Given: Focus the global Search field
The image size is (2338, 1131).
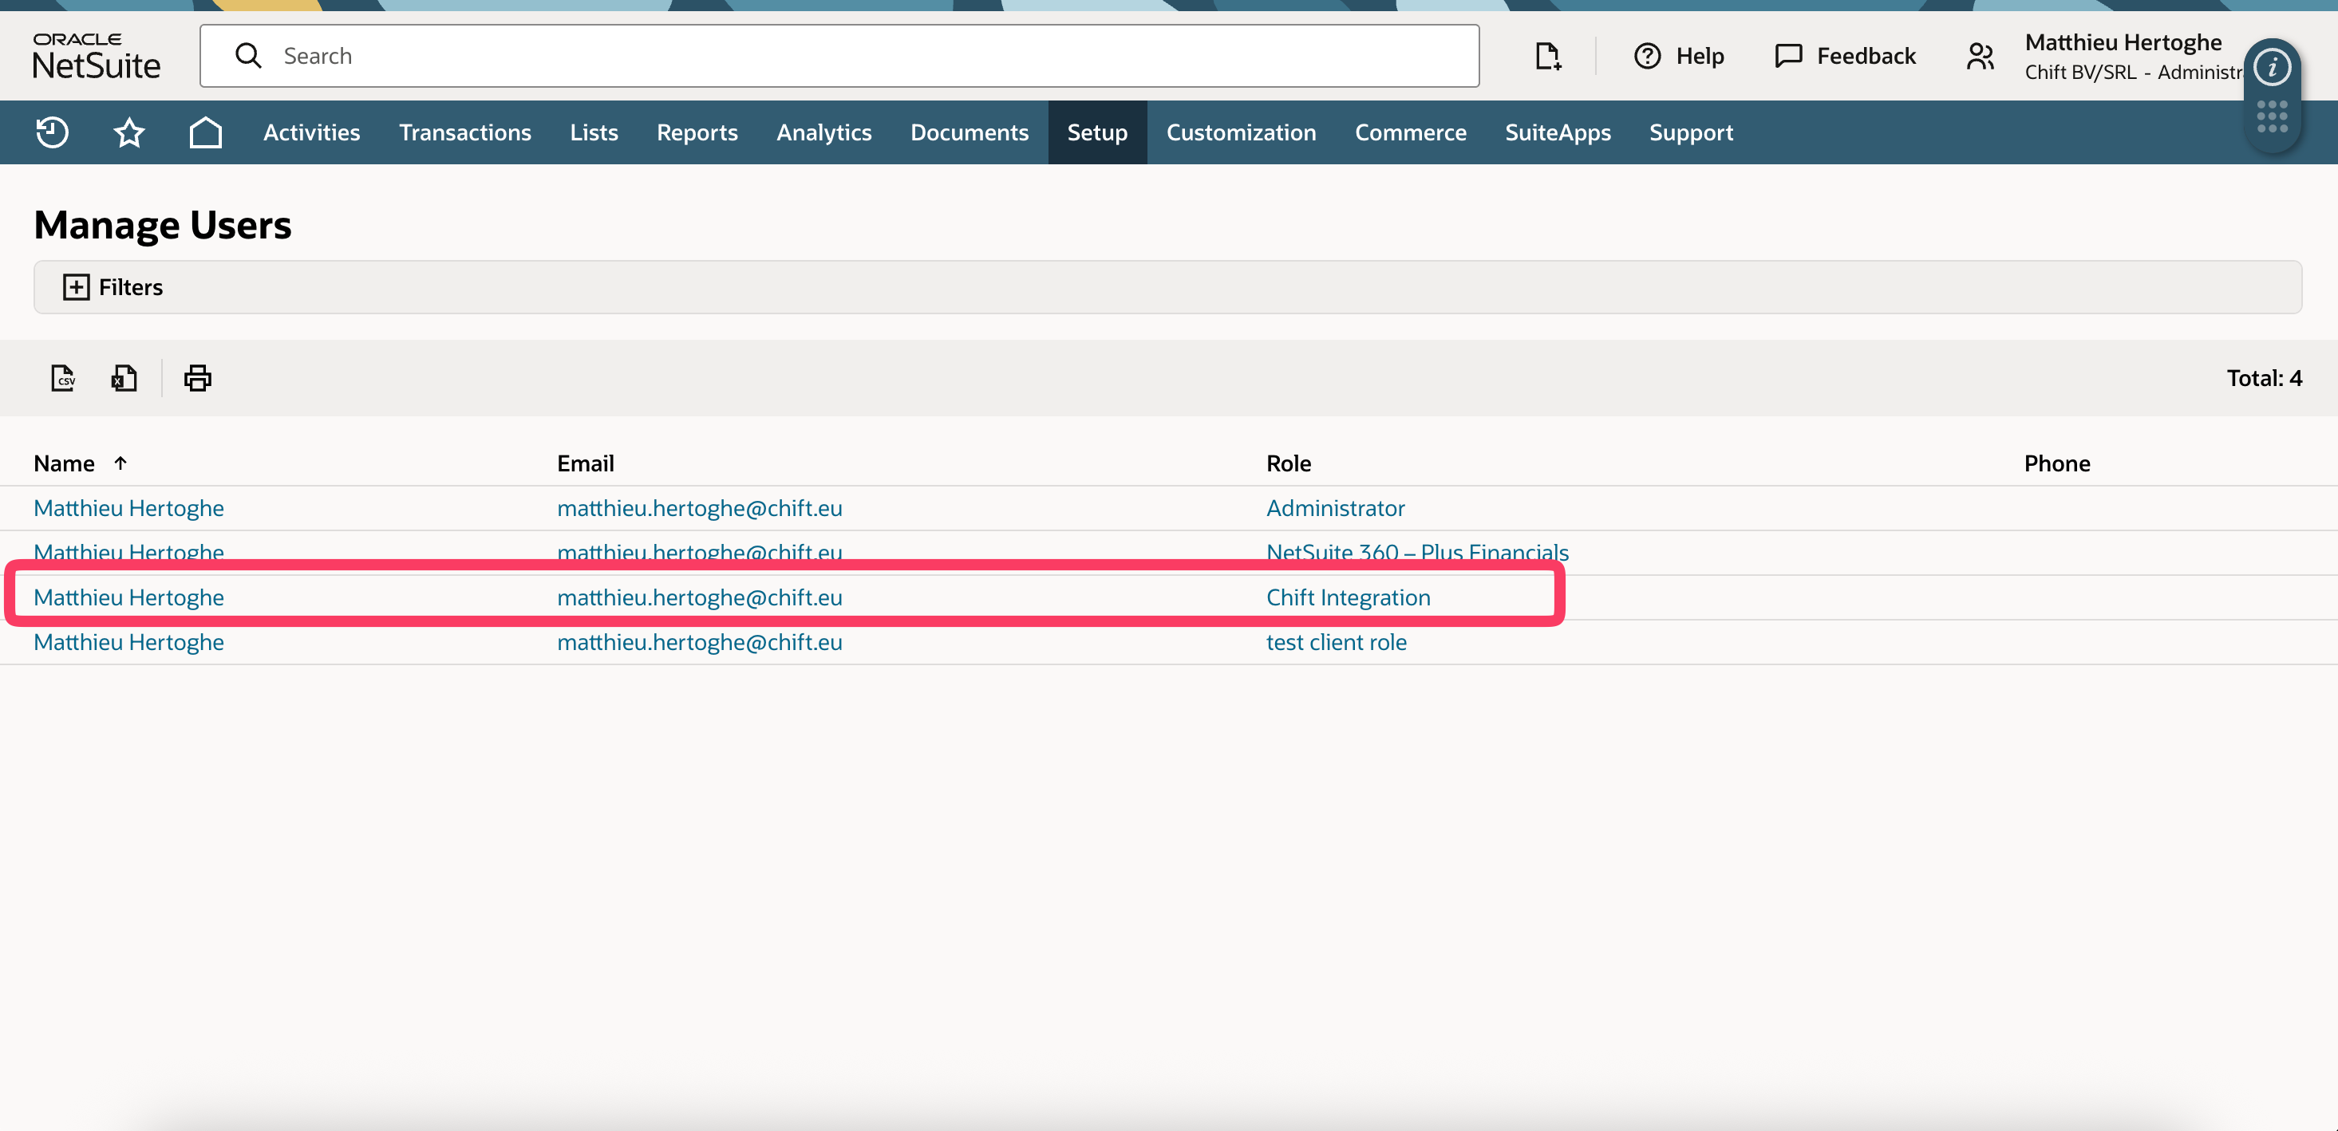Looking at the screenshot, I should point(839,57).
